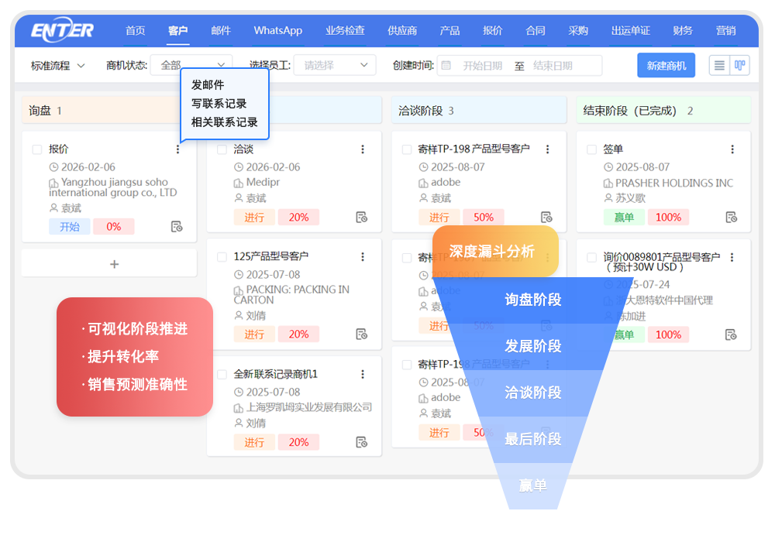Tick the checkbox on 报价 card
This screenshot has height=542, width=775.
37,149
